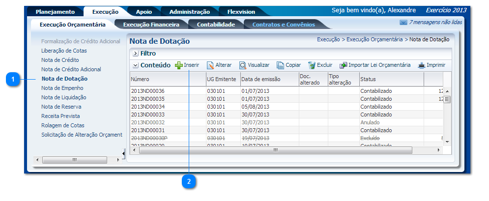This screenshot has width=489, height=201.
Task: Open the Execução Financeira tab
Action: pyautogui.click(x=151, y=24)
